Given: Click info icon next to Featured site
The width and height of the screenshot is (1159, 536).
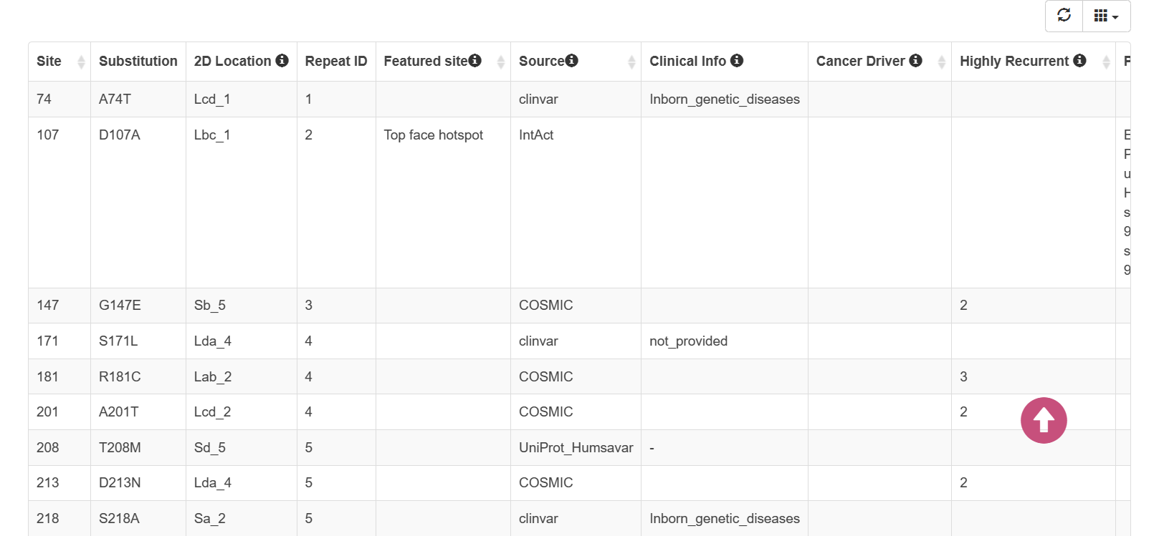Looking at the screenshot, I should [475, 60].
